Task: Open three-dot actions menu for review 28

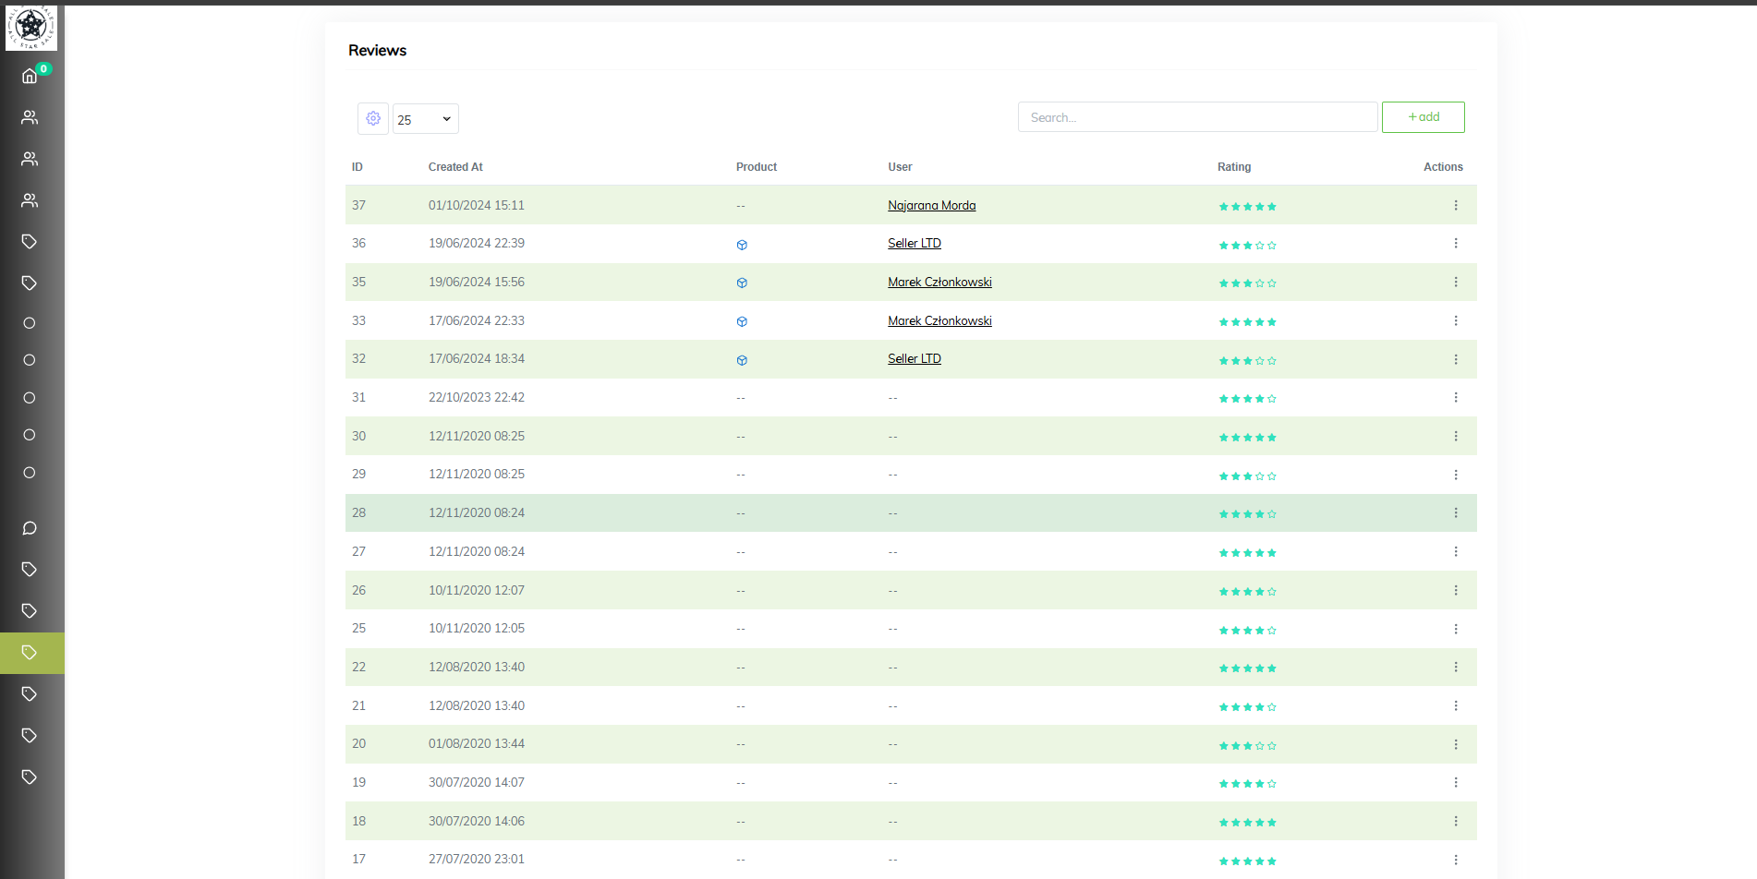Action: pos(1456,512)
